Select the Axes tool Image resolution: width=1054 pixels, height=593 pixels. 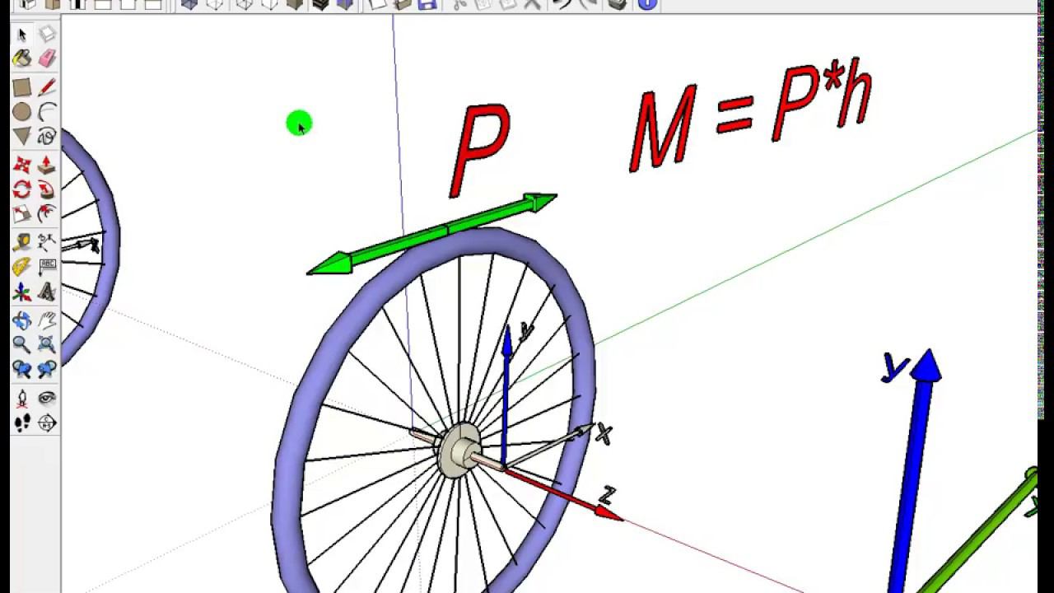point(22,292)
